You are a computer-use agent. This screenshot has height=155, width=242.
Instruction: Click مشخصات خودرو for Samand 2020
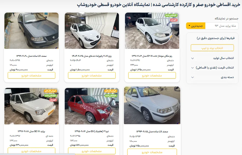pyautogui.click(x=32, y=75)
